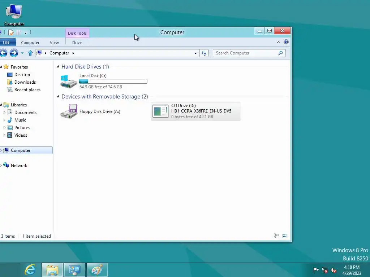Minimize the Computer window

(x=259, y=31)
